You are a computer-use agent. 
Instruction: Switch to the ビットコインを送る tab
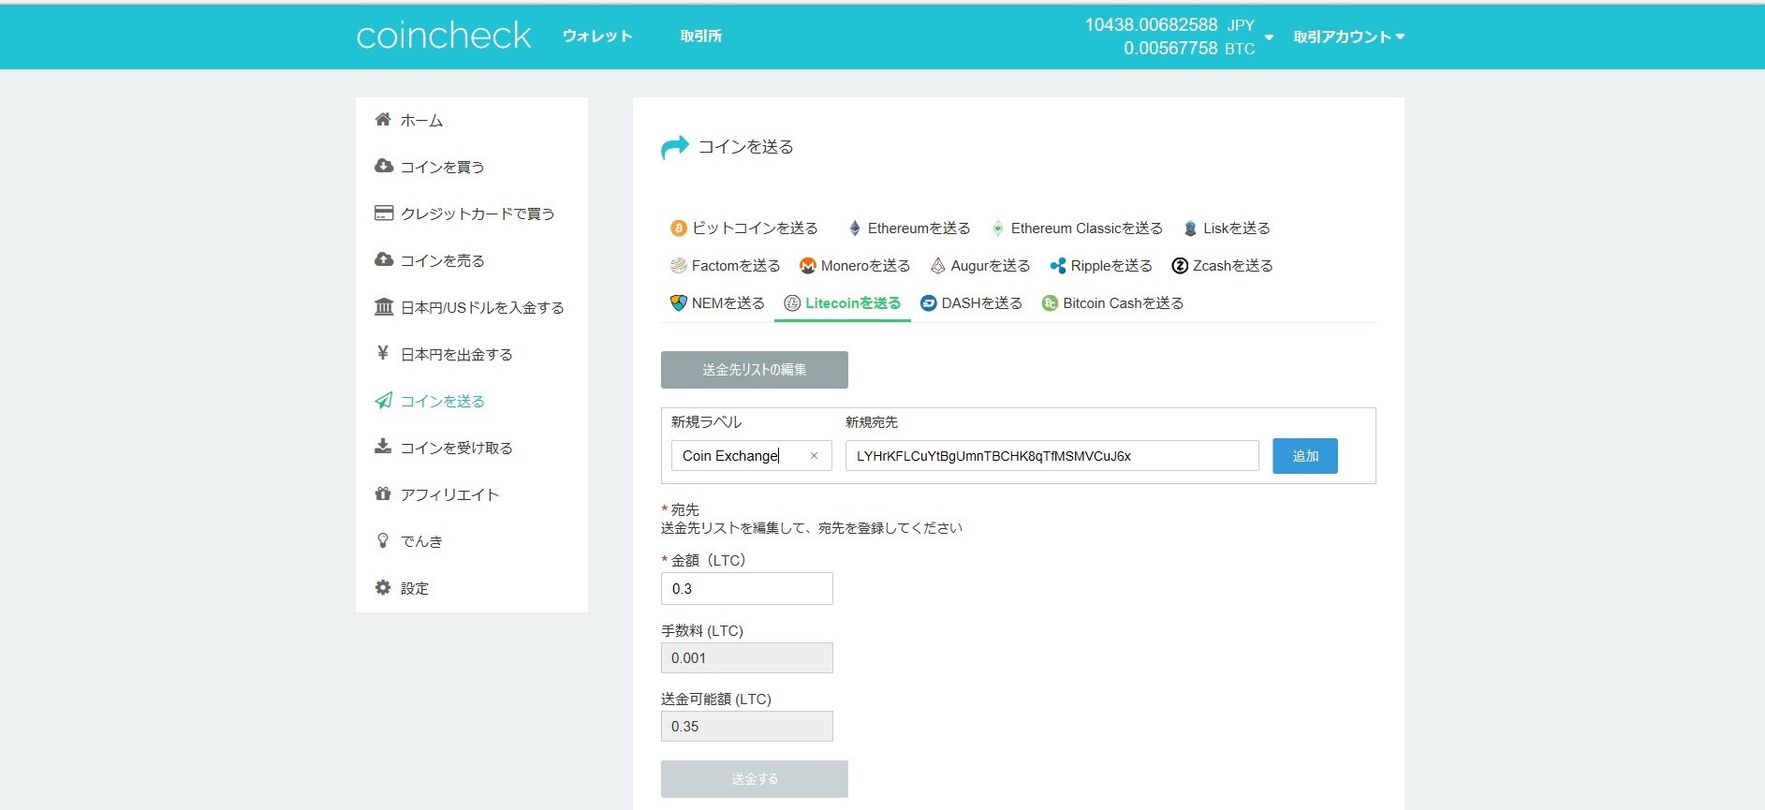point(744,228)
